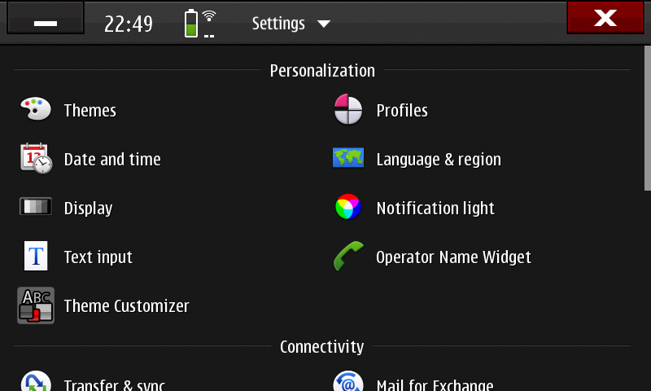Tap the Date and time calendar icon

(x=36, y=158)
